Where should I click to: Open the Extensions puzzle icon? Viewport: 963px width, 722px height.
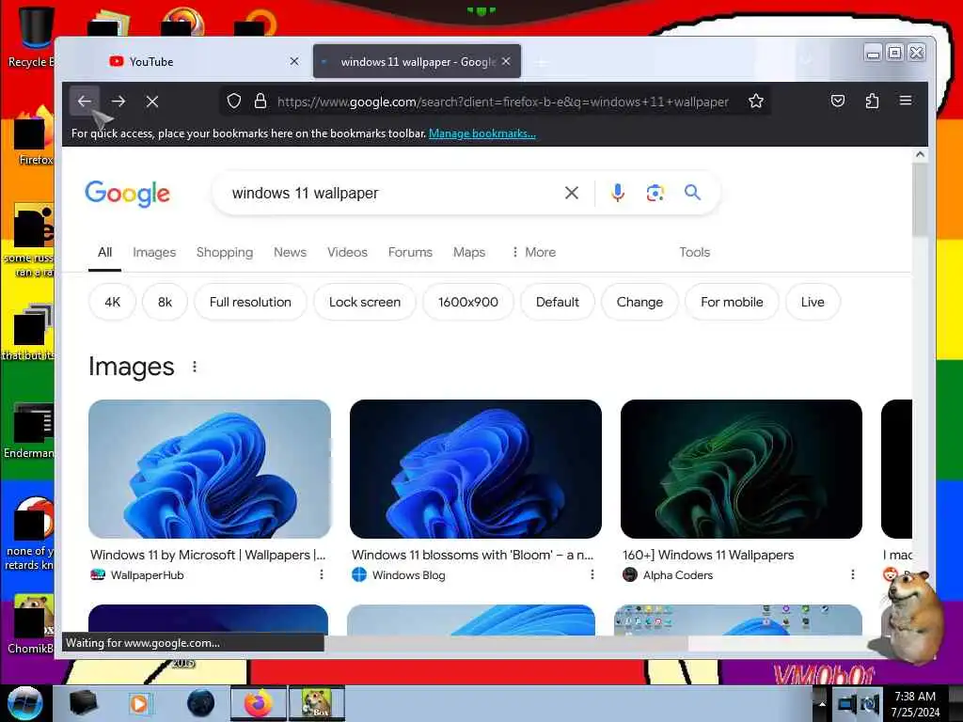pos(872,101)
